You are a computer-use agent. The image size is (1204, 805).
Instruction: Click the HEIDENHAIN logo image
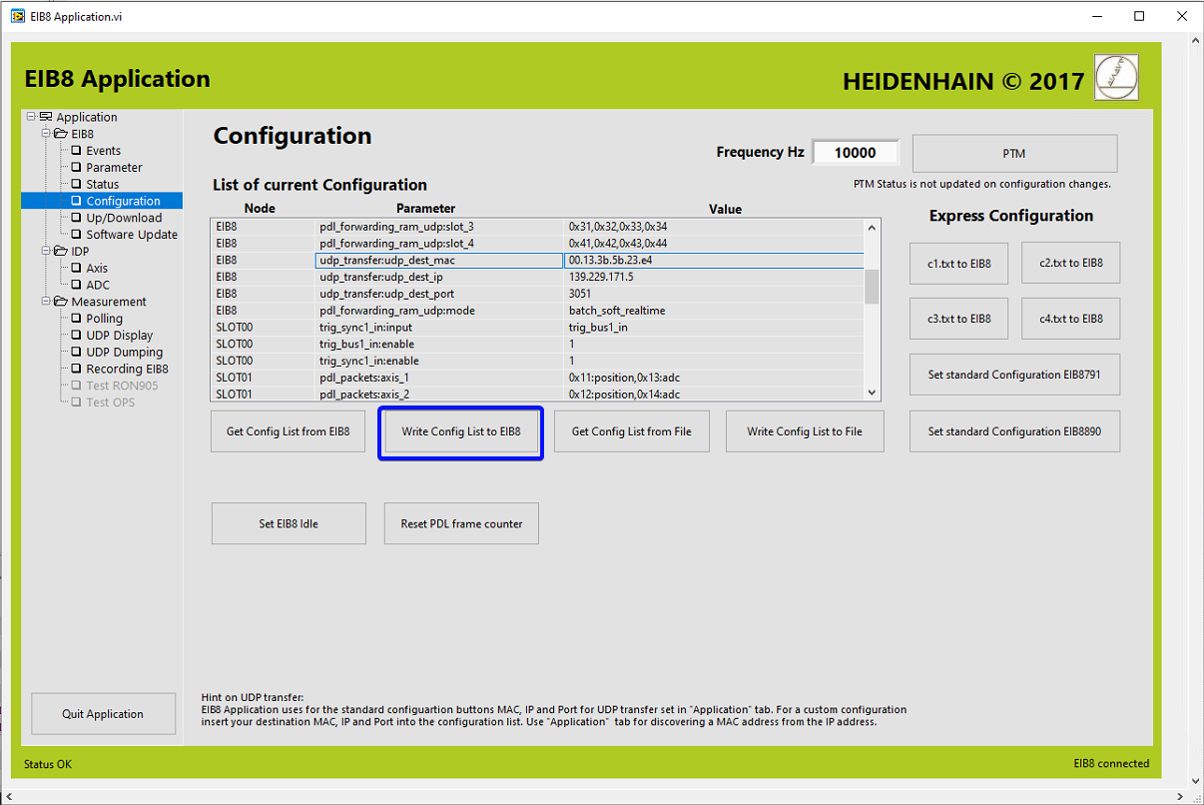click(1116, 77)
